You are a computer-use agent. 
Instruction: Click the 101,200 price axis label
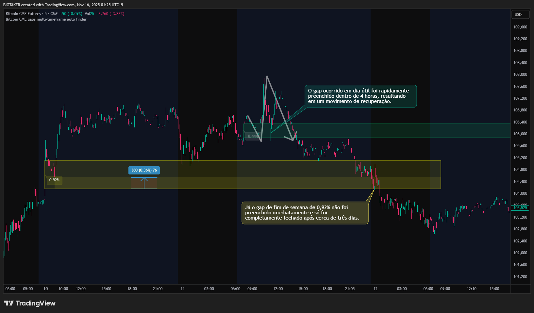pyautogui.click(x=520, y=277)
